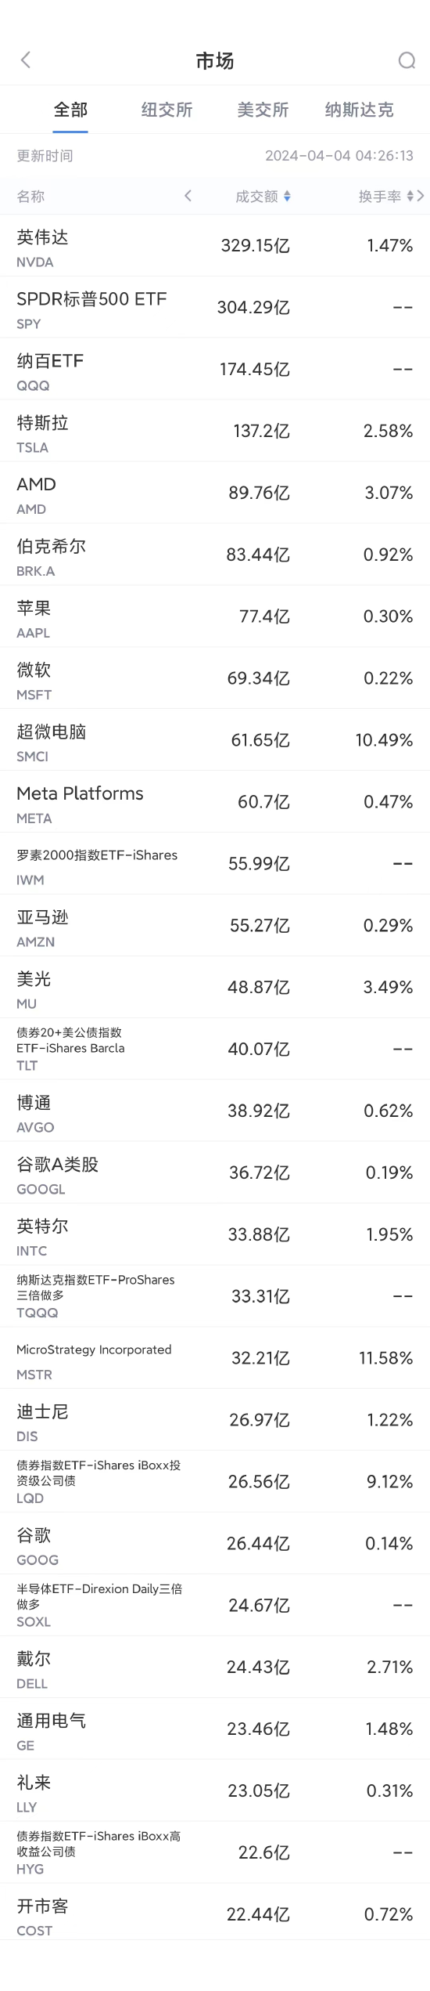Open the 英伟达 NVDA stock row

pyautogui.click(x=215, y=245)
